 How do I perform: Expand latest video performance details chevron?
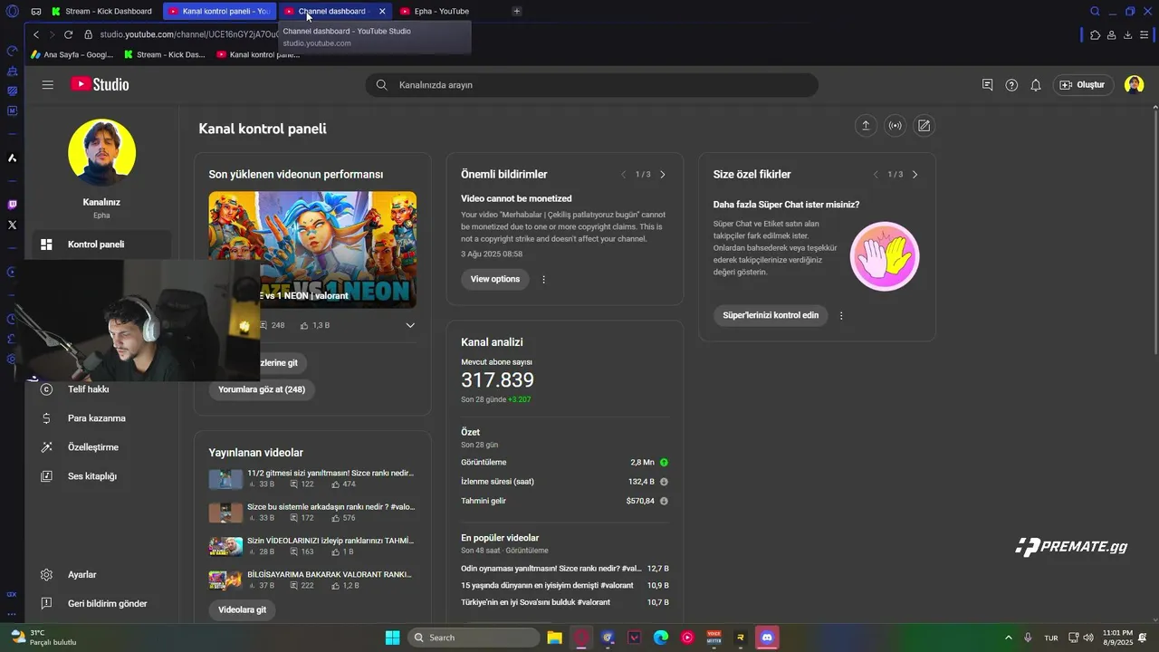410,325
